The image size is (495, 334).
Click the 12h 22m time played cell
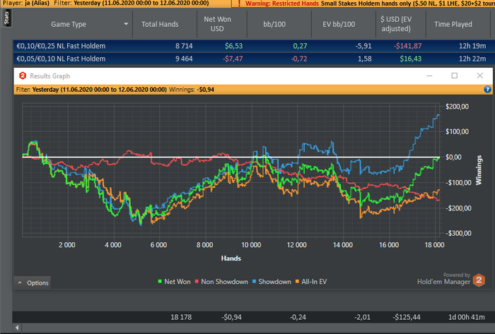472,59
